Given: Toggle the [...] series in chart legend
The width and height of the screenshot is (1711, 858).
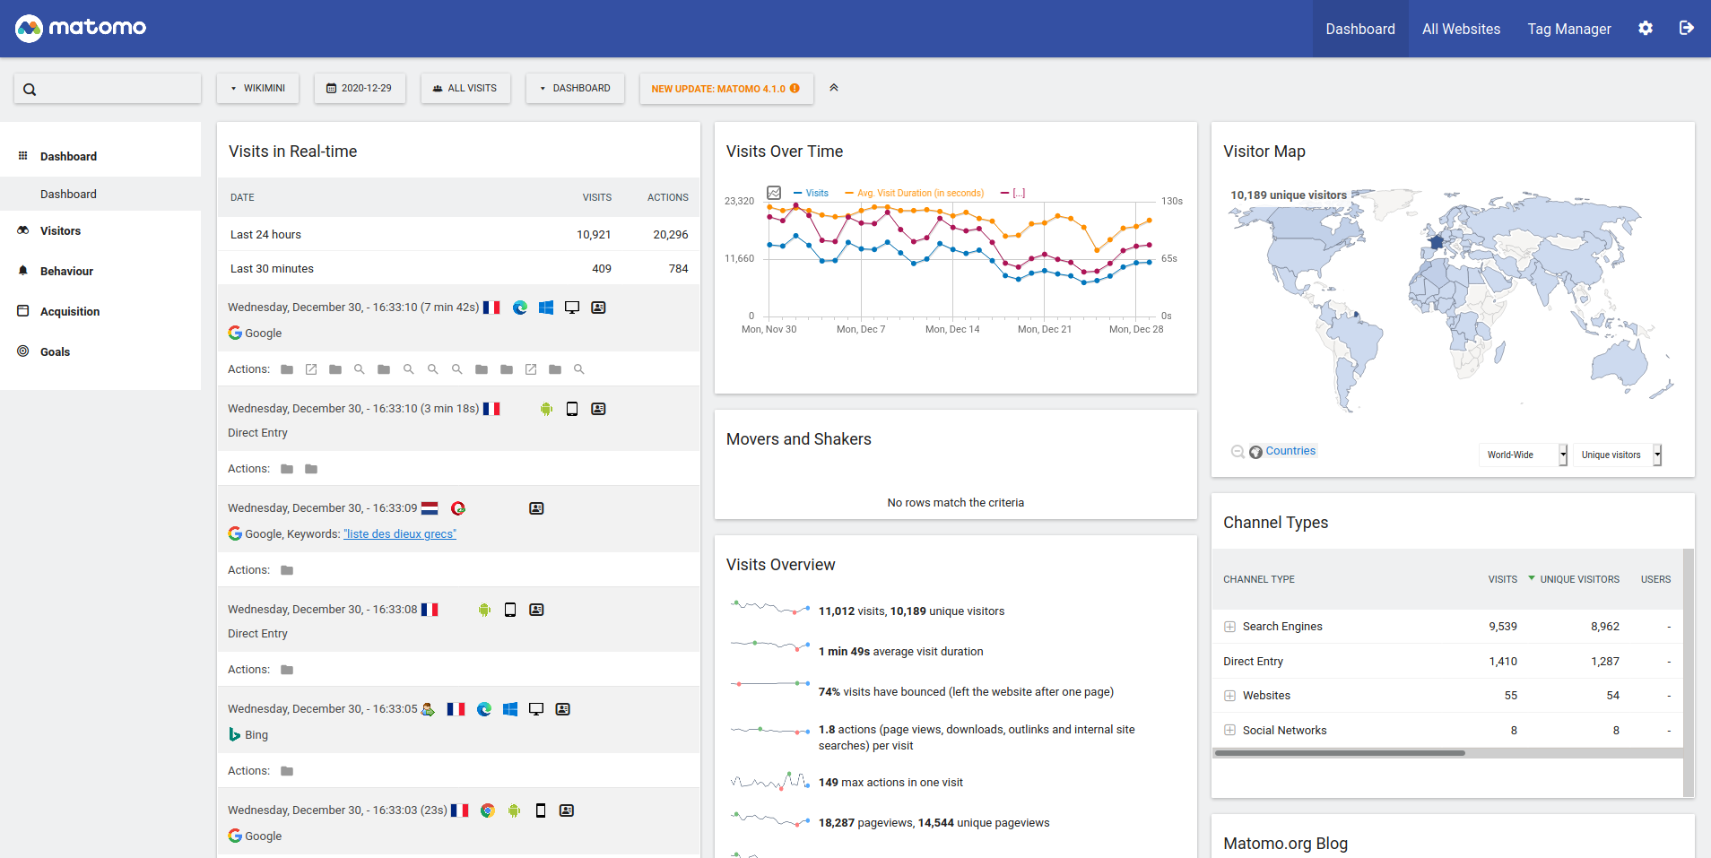Looking at the screenshot, I should (x=1013, y=194).
